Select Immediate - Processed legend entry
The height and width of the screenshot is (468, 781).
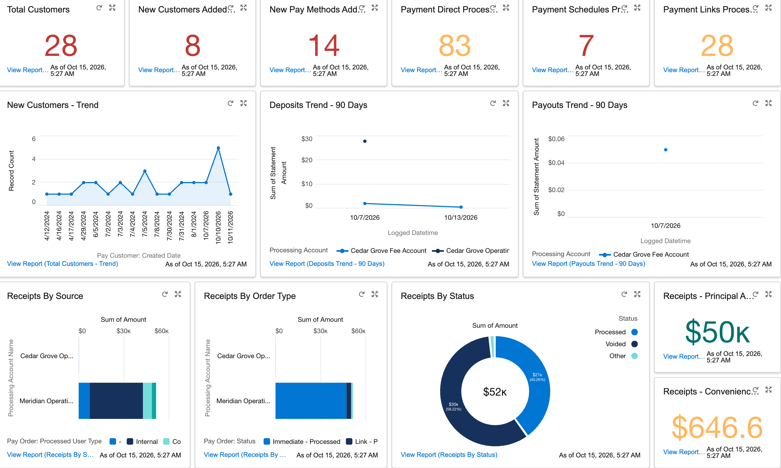click(302, 441)
